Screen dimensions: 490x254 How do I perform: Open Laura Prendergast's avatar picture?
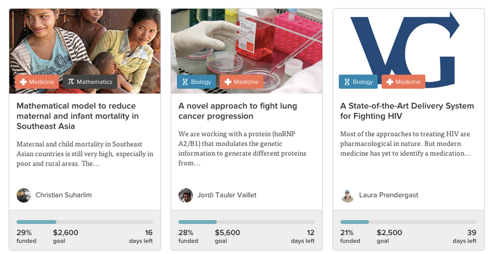[x=347, y=195]
